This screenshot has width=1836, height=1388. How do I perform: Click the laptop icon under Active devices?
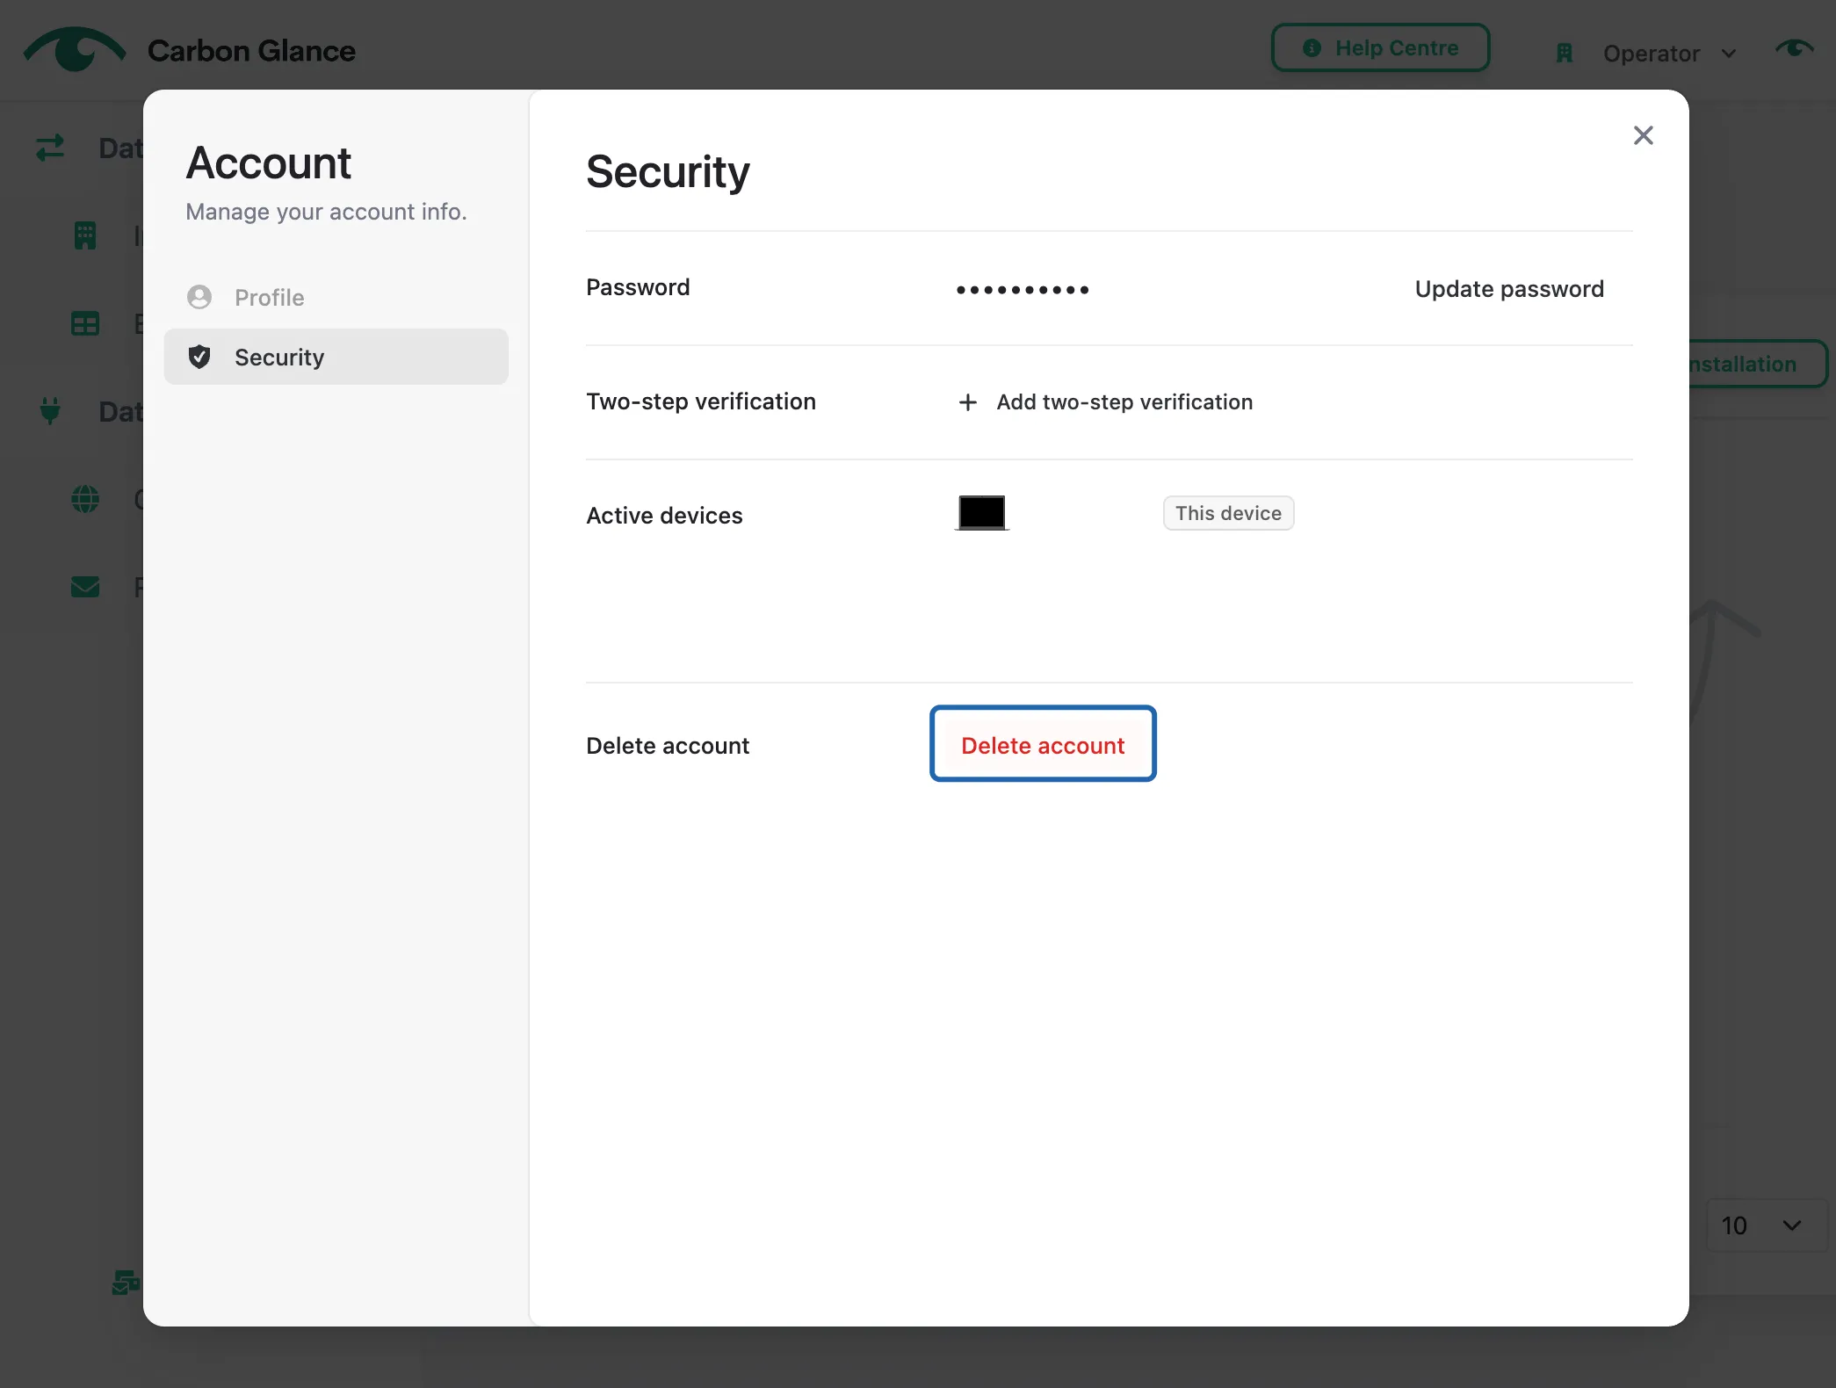pos(982,513)
